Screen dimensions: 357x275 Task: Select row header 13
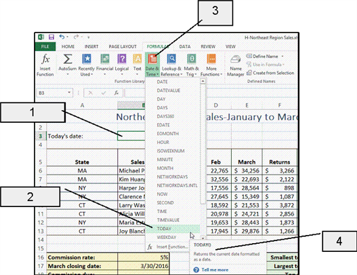click(41, 231)
